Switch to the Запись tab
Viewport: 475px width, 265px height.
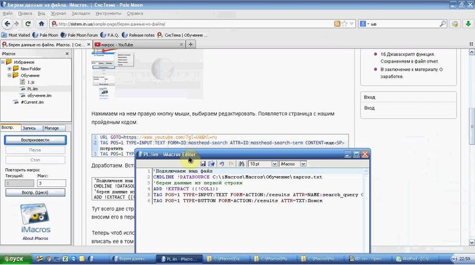30,128
